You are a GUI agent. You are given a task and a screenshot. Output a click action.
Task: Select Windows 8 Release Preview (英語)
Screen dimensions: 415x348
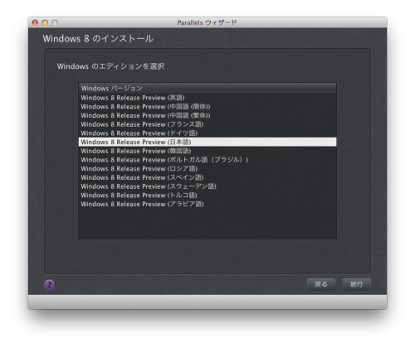(x=207, y=98)
